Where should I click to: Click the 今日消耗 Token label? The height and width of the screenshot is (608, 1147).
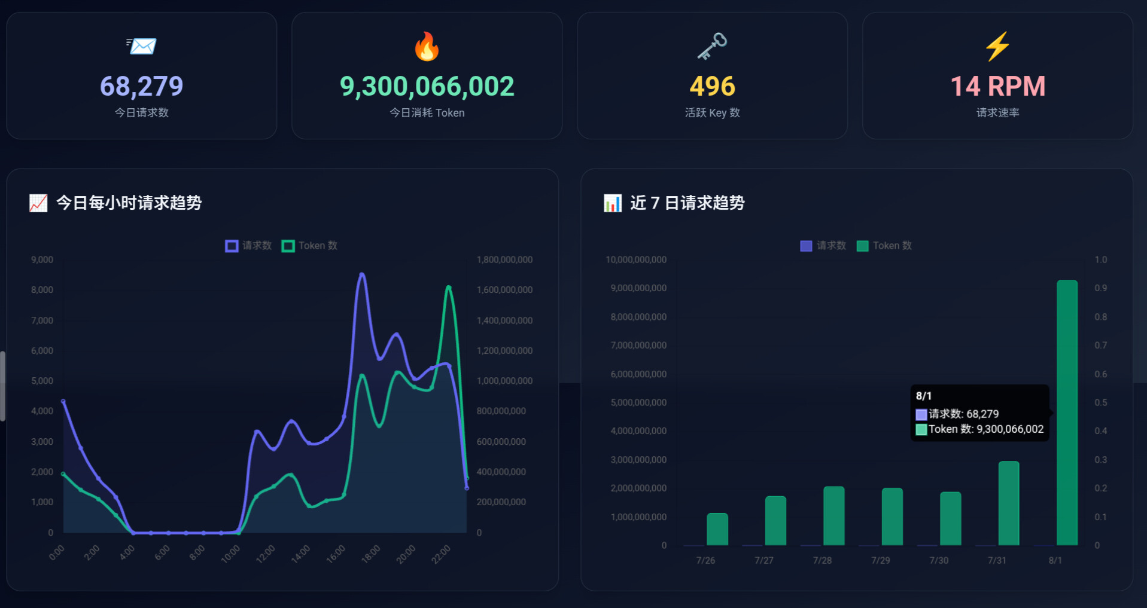pyautogui.click(x=427, y=112)
